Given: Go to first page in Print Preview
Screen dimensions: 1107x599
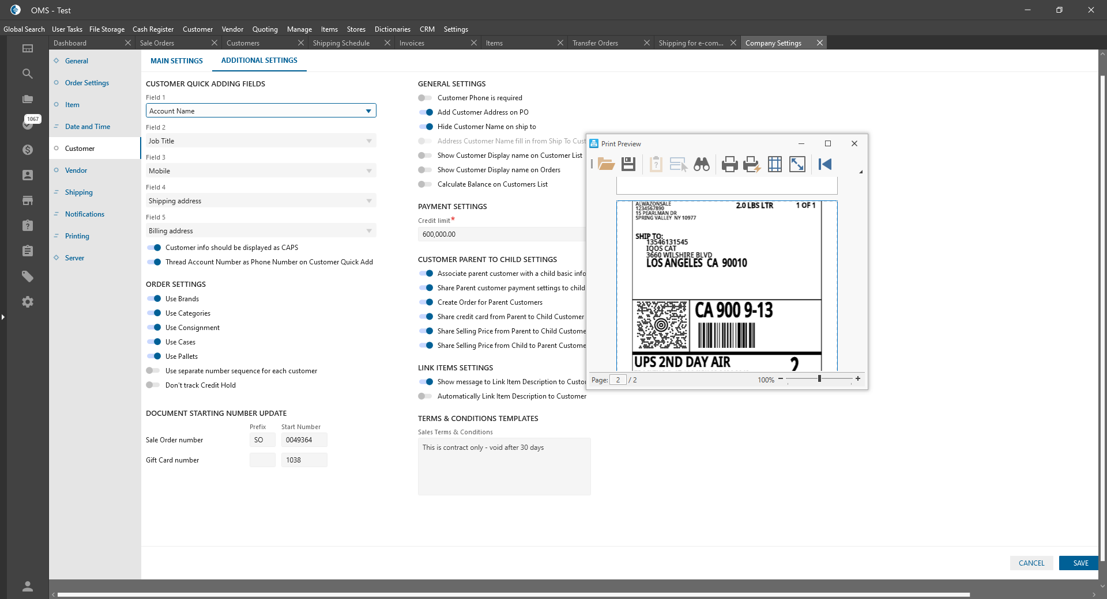Looking at the screenshot, I should (x=825, y=164).
